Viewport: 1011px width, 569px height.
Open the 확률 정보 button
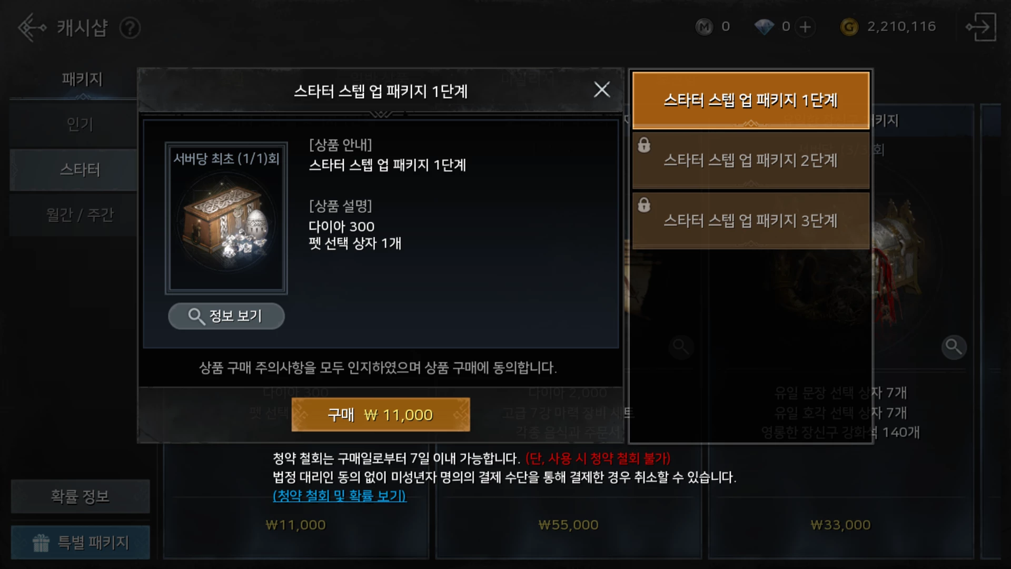click(80, 496)
